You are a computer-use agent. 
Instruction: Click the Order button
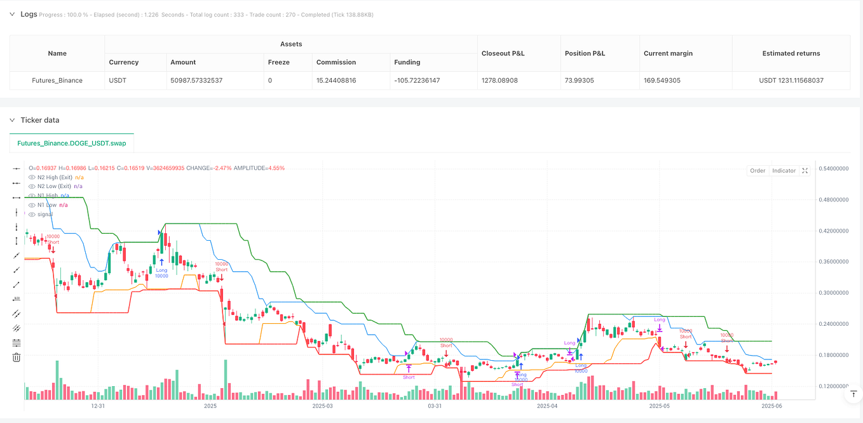pos(758,170)
